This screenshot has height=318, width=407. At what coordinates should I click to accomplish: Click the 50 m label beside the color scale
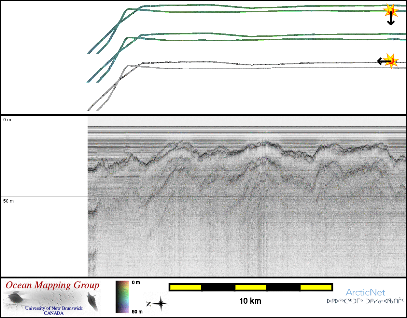point(137,312)
